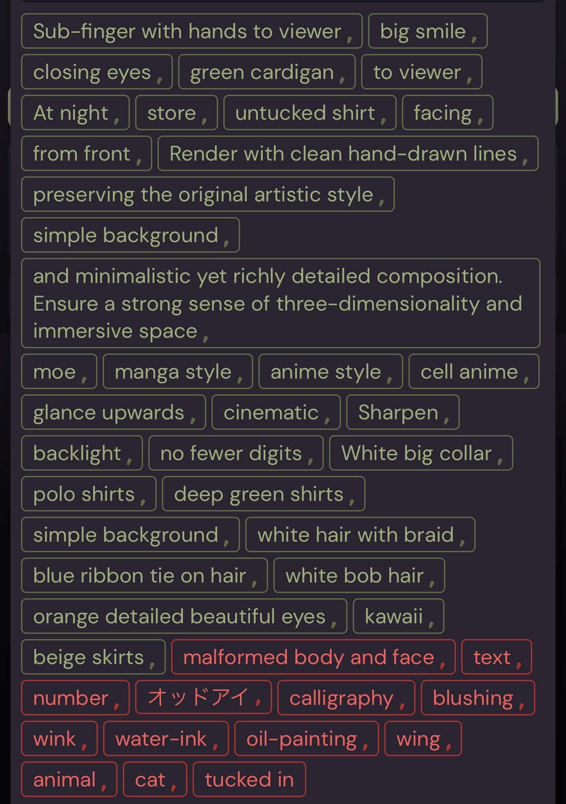Image resolution: width=566 pixels, height=804 pixels.
Task: Choose the 'cinematic' prompt tag
Action: [276, 412]
